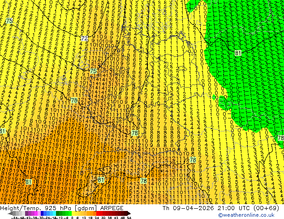Pick the red legend swatch above 24
This screenshot has width=284, height=219.
point(98,213)
